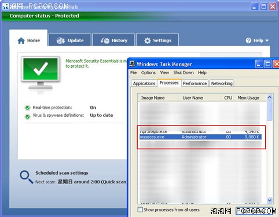279x217 pixels.
Task: Select the msseces.exe process row
Action: [x=200, y=137]
